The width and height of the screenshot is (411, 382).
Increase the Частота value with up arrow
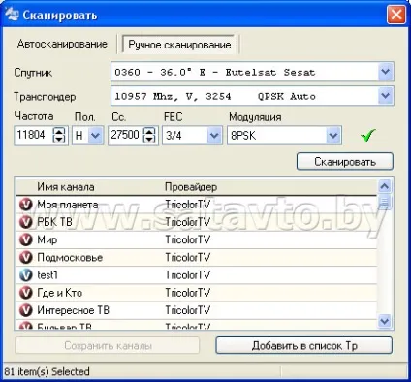point(59,131)
